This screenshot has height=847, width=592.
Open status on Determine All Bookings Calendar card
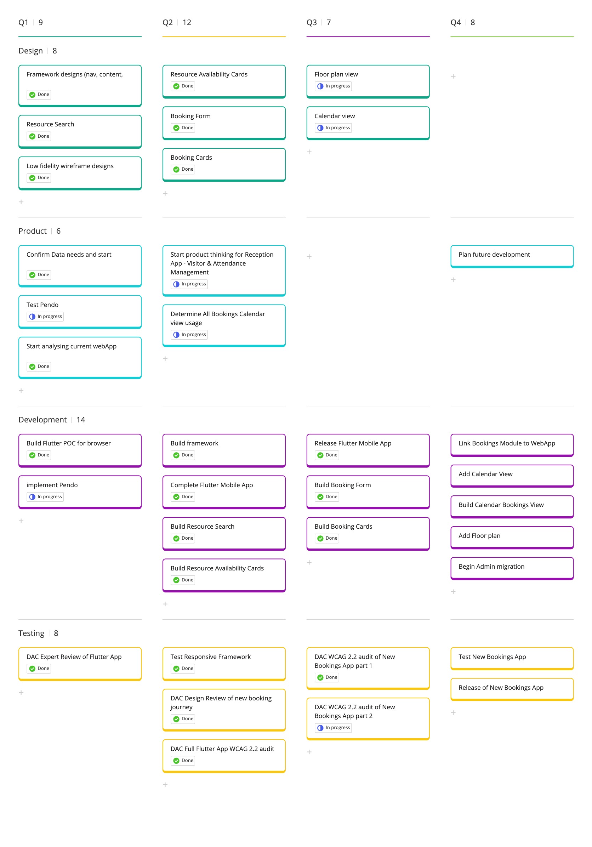[x=189, y=335]
